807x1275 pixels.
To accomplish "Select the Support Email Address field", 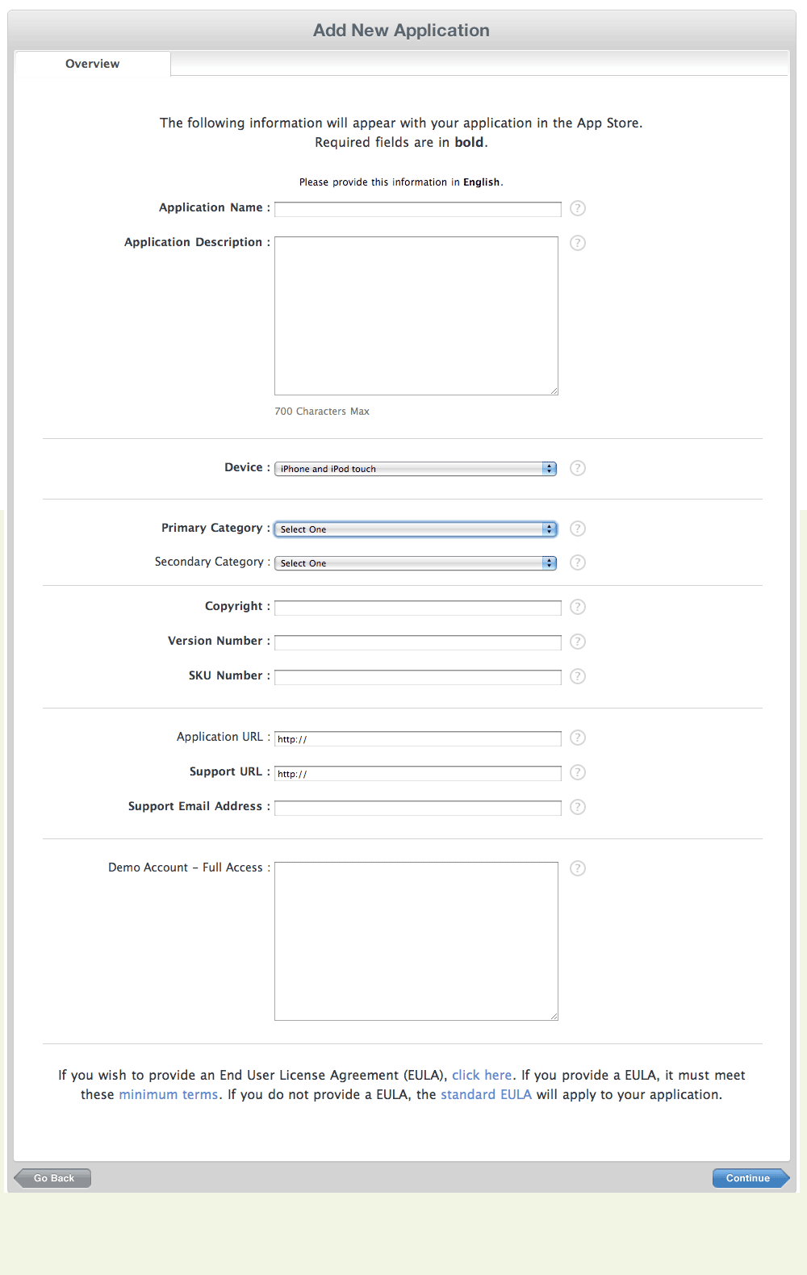I will pos(417,809).
